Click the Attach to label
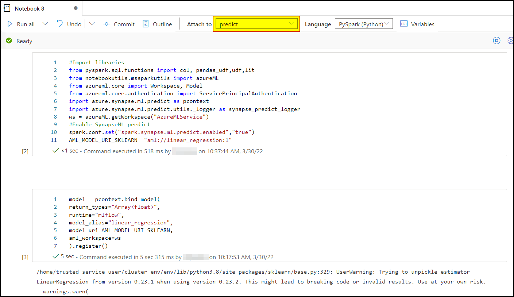Screen dimensions: 514x297 point(199,24)
